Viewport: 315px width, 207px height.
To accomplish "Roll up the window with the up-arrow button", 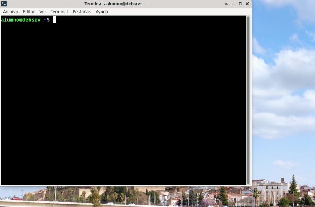I will [226, 4].
